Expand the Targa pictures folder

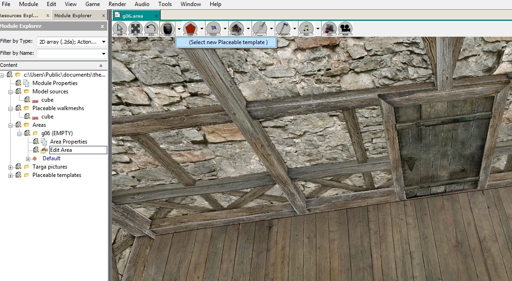tap(11, 167)
